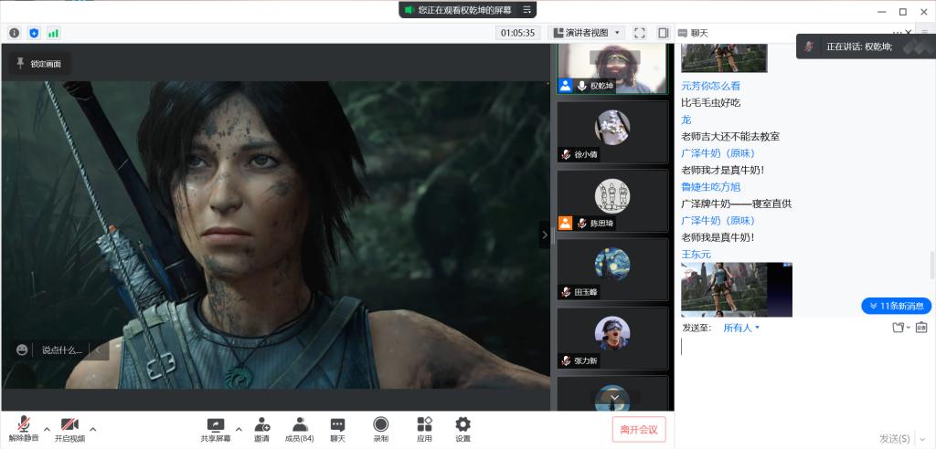
Task: Unmute microphone via 解除静音
Action: [22, 424]
